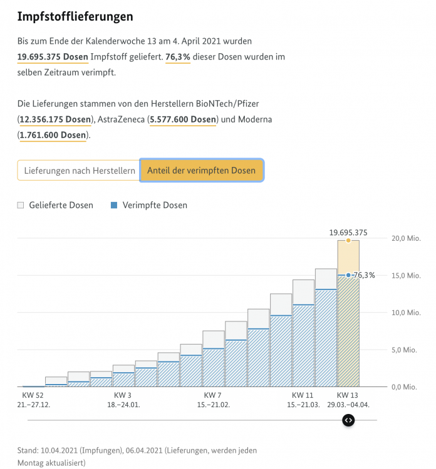436x469 pixels.
Task: Select 'Anteil der verimpften Dosen' tab
Action: [201, 170]
